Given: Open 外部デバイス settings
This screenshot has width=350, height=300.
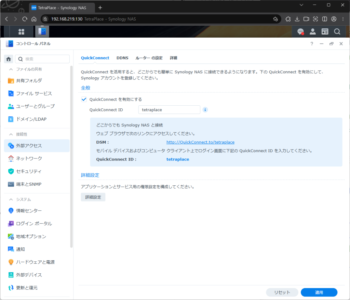Looking at the screenshot, I should click(x=37, y=275).
